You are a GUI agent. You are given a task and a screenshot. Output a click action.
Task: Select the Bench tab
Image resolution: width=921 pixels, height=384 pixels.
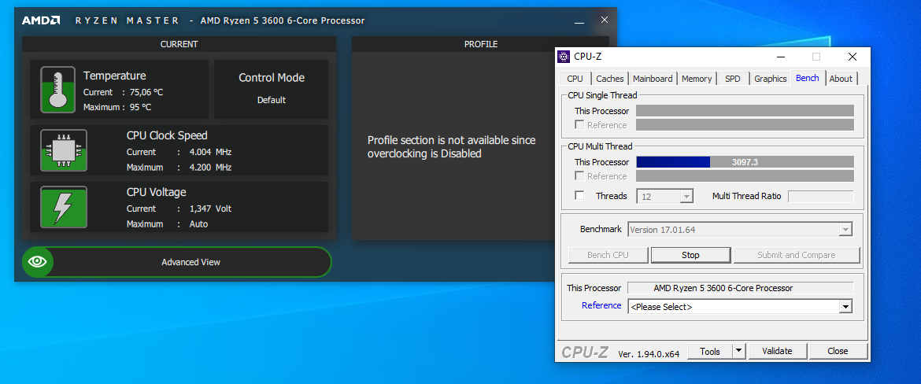point(808,78)
